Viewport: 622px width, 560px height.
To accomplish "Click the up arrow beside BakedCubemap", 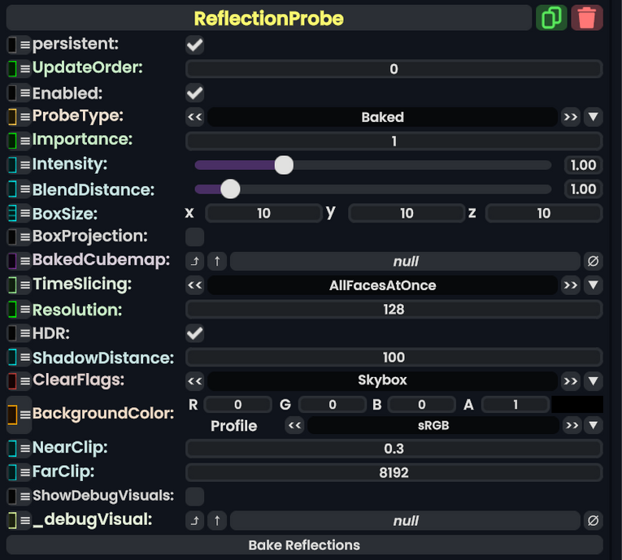I will click(217, 261).
